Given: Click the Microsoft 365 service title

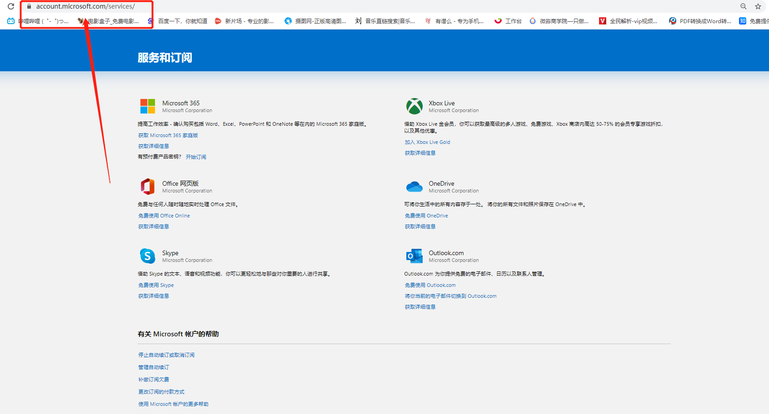Looking at the screenshot, I should click(181, 103).
